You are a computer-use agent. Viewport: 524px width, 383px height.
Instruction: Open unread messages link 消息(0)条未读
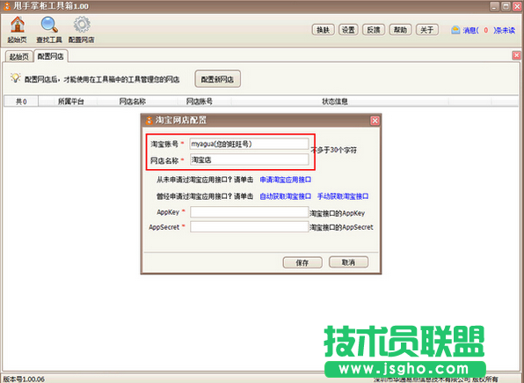pyautogui.click(x=489, y=31)
